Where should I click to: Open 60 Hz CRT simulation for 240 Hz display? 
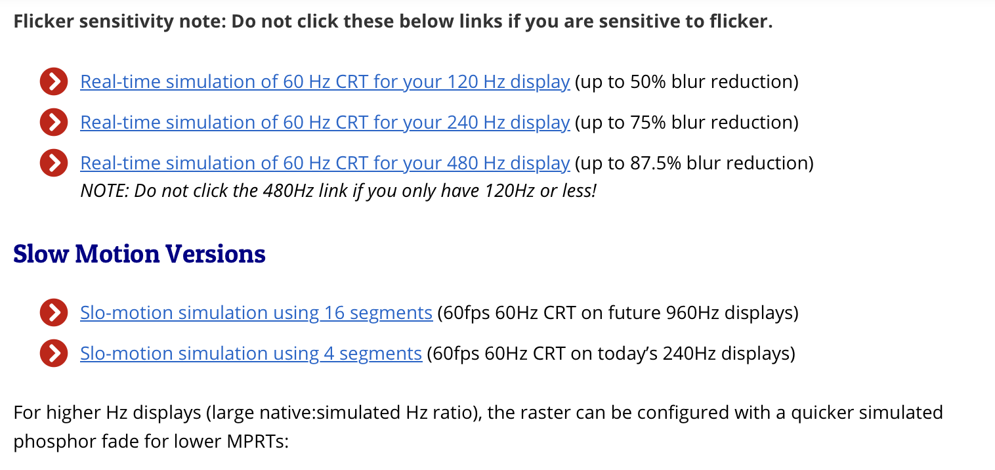tap(325, 123)
